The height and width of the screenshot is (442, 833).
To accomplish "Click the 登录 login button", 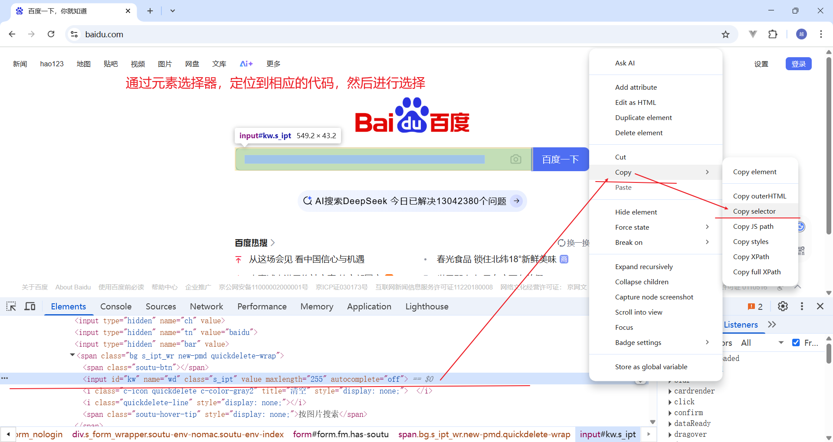I will [x=798, y=64].
